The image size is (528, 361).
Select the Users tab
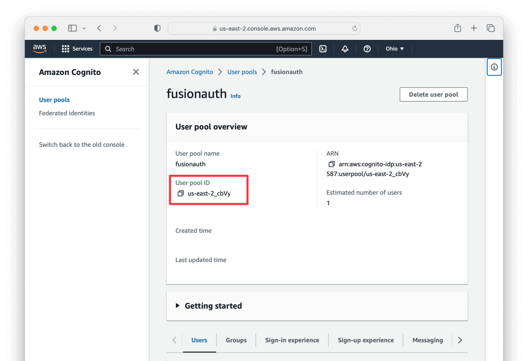pyautogui.click(x=199, y=340)
